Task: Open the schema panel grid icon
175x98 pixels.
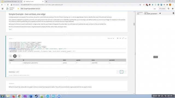Action: pyautogui.click(x=173, y=13)
